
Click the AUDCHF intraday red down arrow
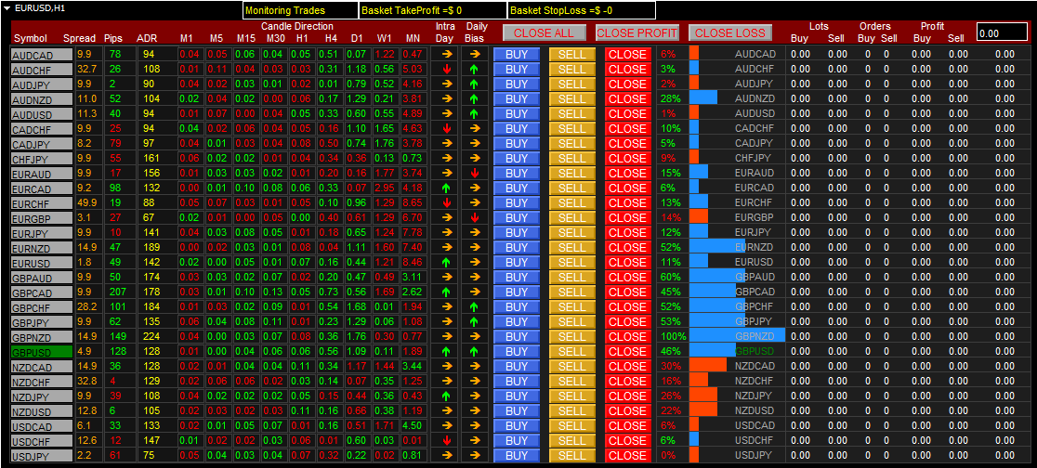446,70
